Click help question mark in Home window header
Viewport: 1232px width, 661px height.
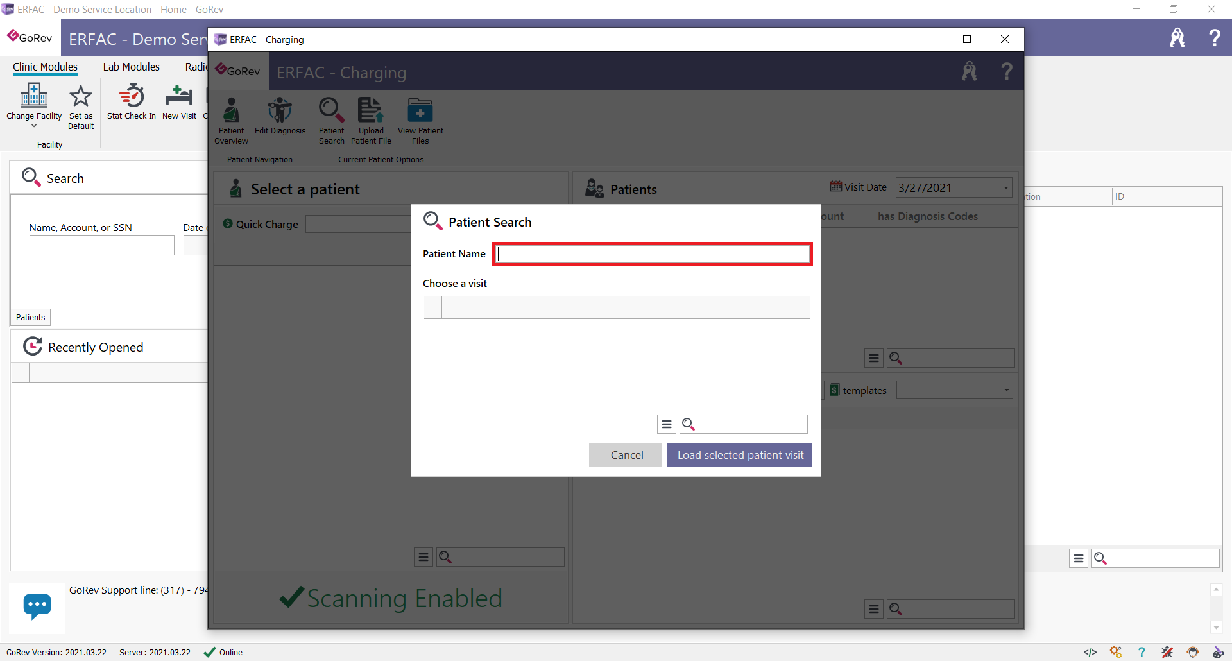click(1214, 38)
